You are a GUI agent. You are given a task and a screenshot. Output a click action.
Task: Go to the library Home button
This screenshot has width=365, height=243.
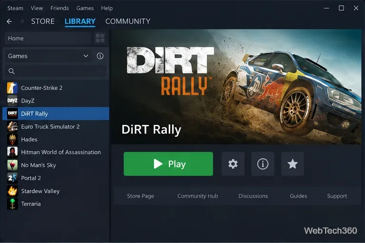pyautogui.click(x=48, y=38)
